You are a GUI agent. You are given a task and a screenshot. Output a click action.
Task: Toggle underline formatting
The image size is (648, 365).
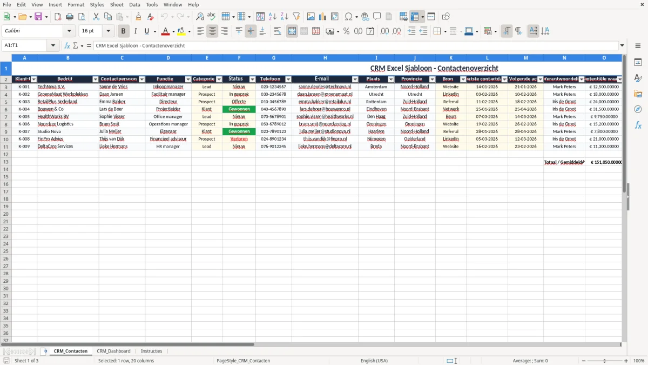pyautogui.click(x=146, y=31)
